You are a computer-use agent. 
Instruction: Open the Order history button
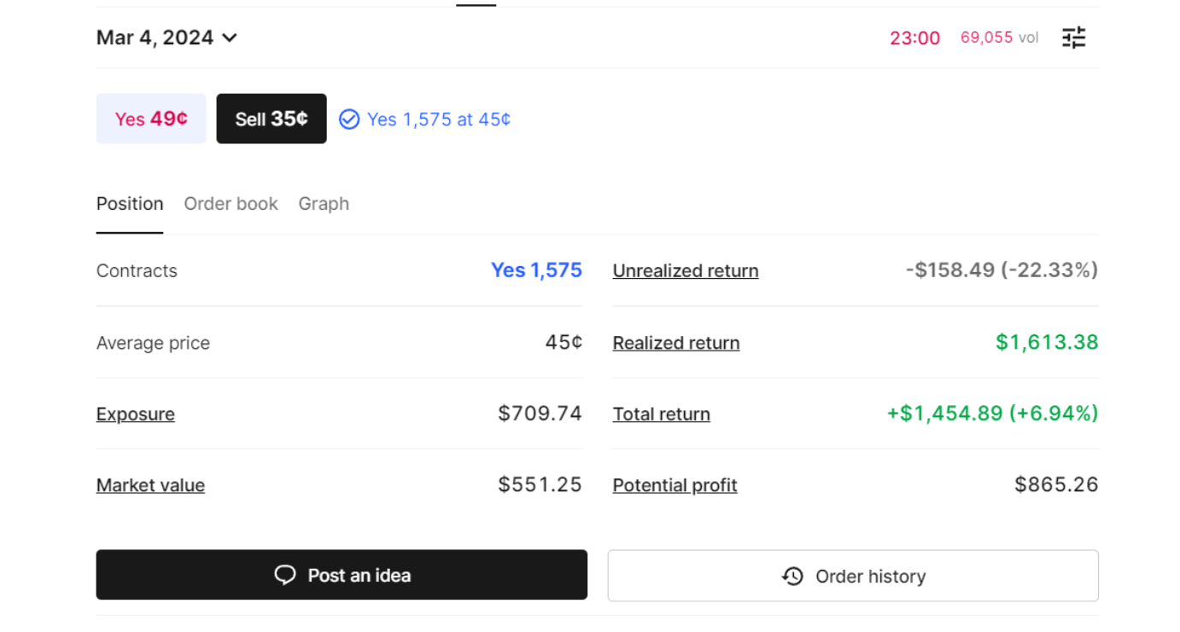click(853, 576)
